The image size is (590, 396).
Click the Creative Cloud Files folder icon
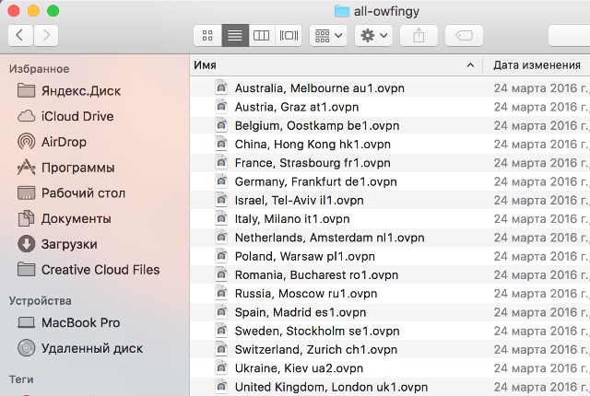click(x=27, y=270)
